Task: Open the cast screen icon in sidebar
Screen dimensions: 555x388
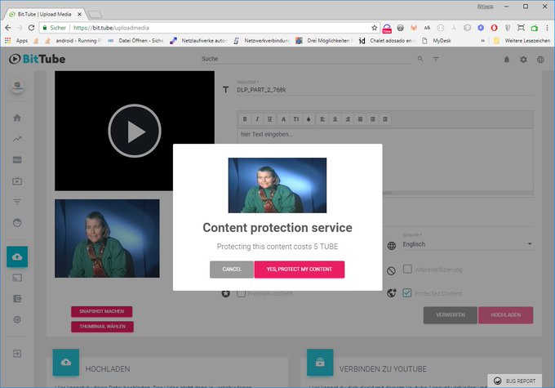Action: pos(17,278)
